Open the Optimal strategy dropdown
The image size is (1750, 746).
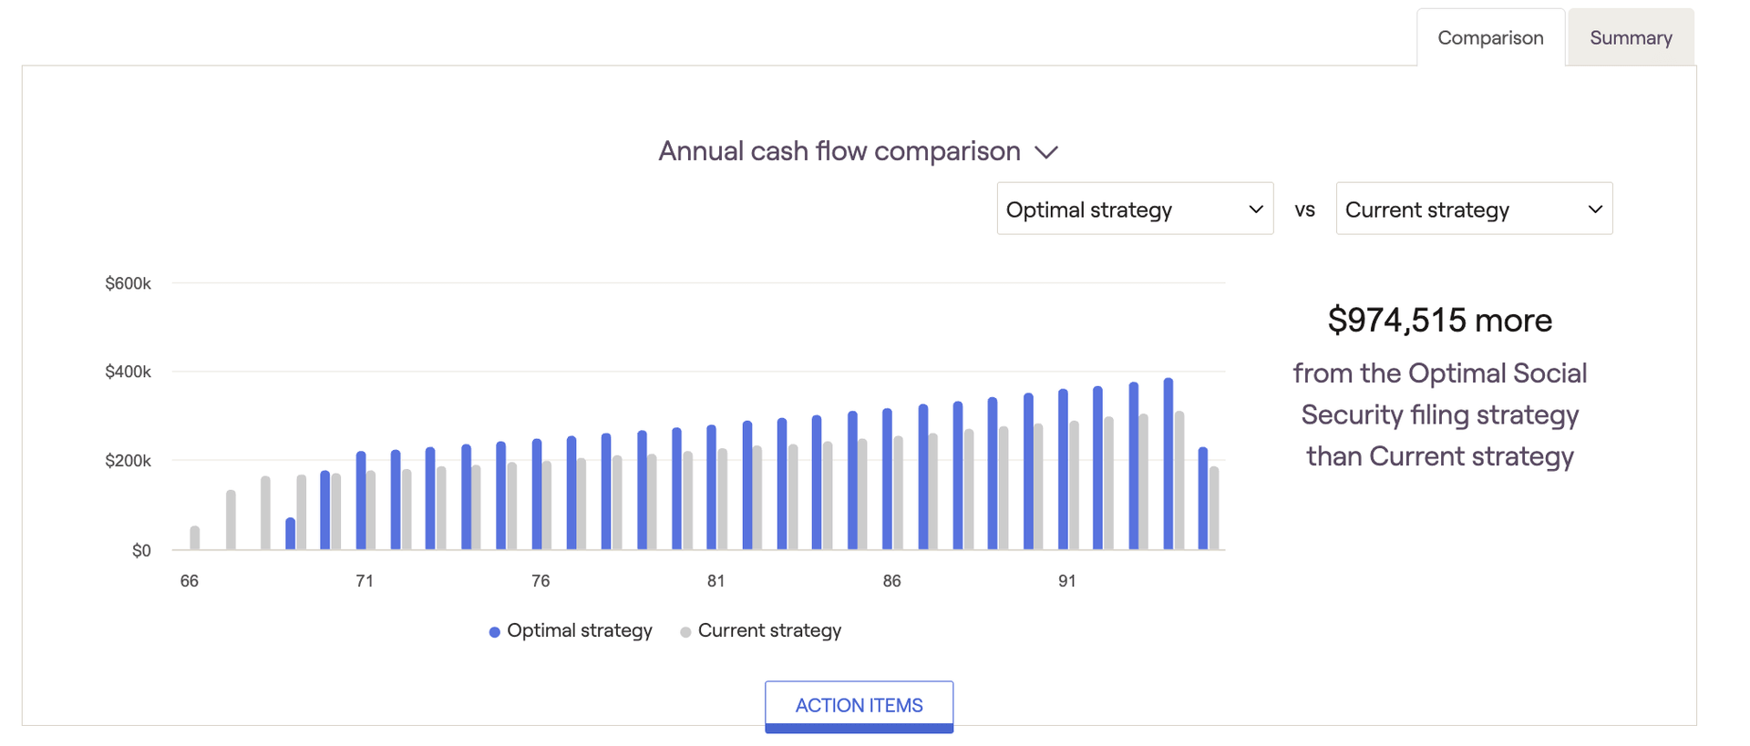[x=1135, y=209]
